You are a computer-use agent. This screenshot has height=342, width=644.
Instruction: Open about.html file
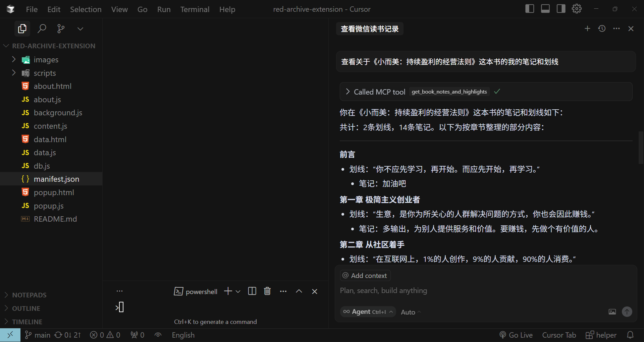(51, 86)
